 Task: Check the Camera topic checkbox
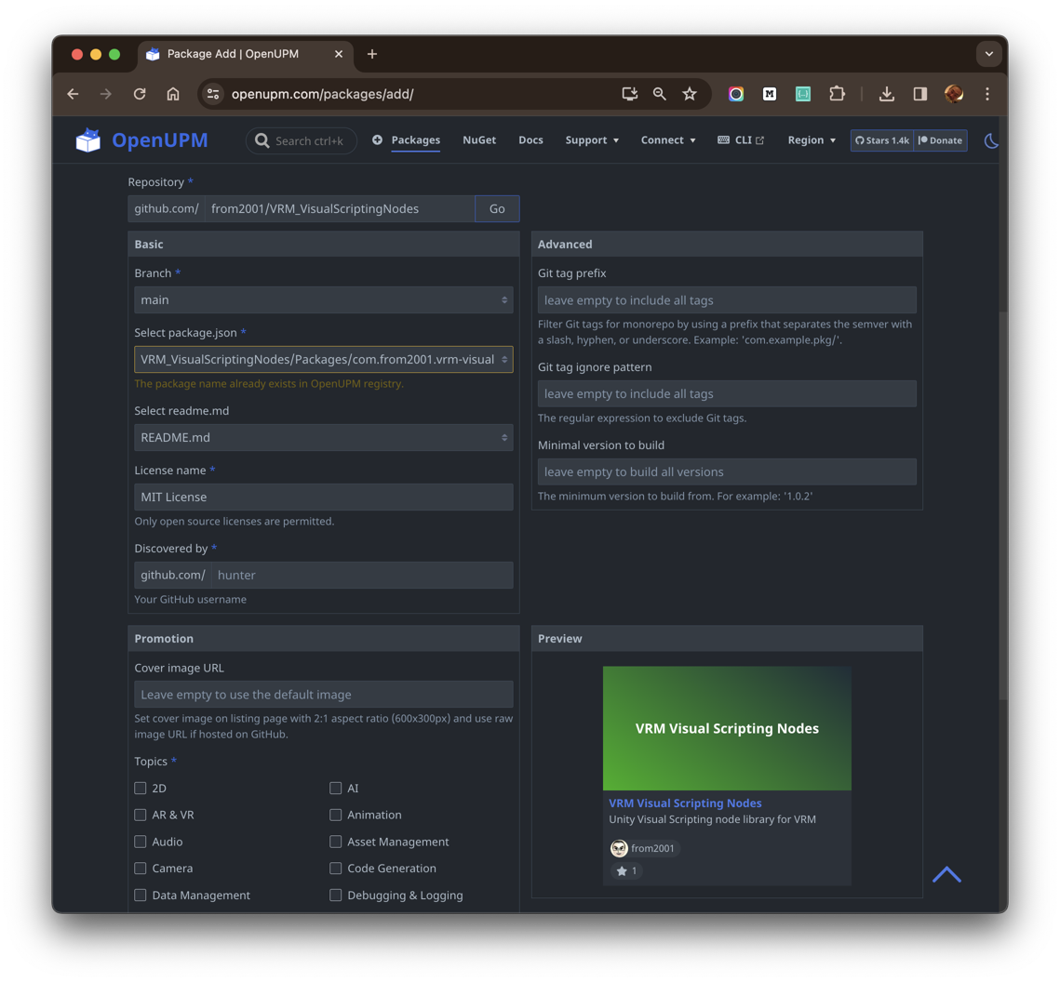[140, 869]
